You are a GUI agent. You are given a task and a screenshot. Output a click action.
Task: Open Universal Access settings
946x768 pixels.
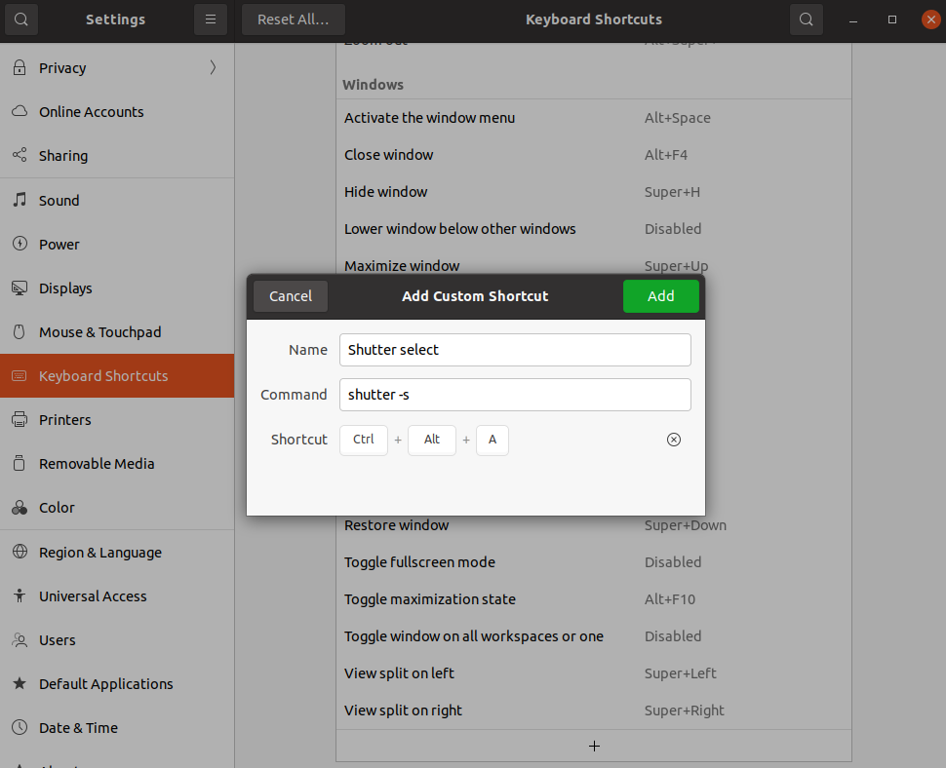[117, 596]
